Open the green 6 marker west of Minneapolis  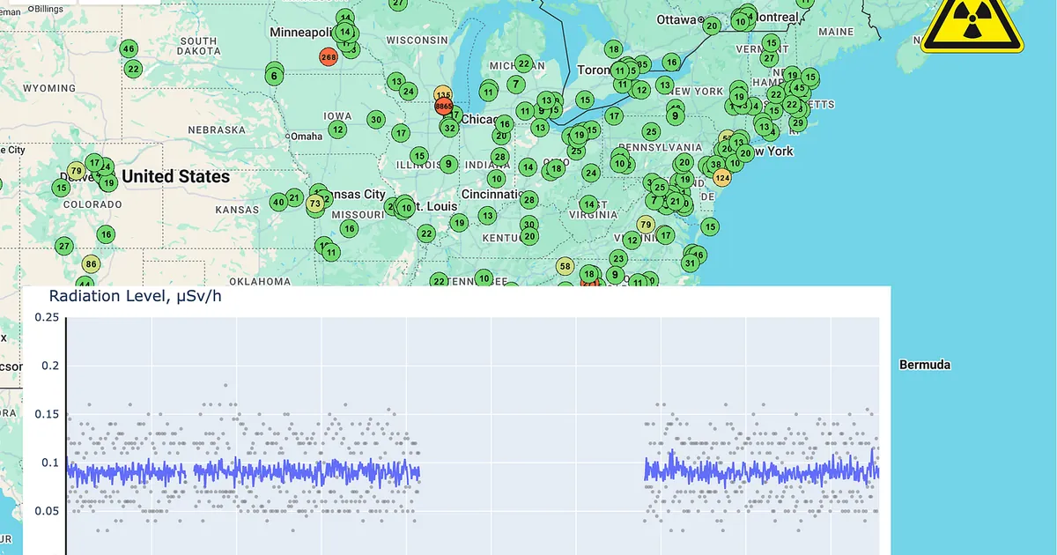point(275,76)
